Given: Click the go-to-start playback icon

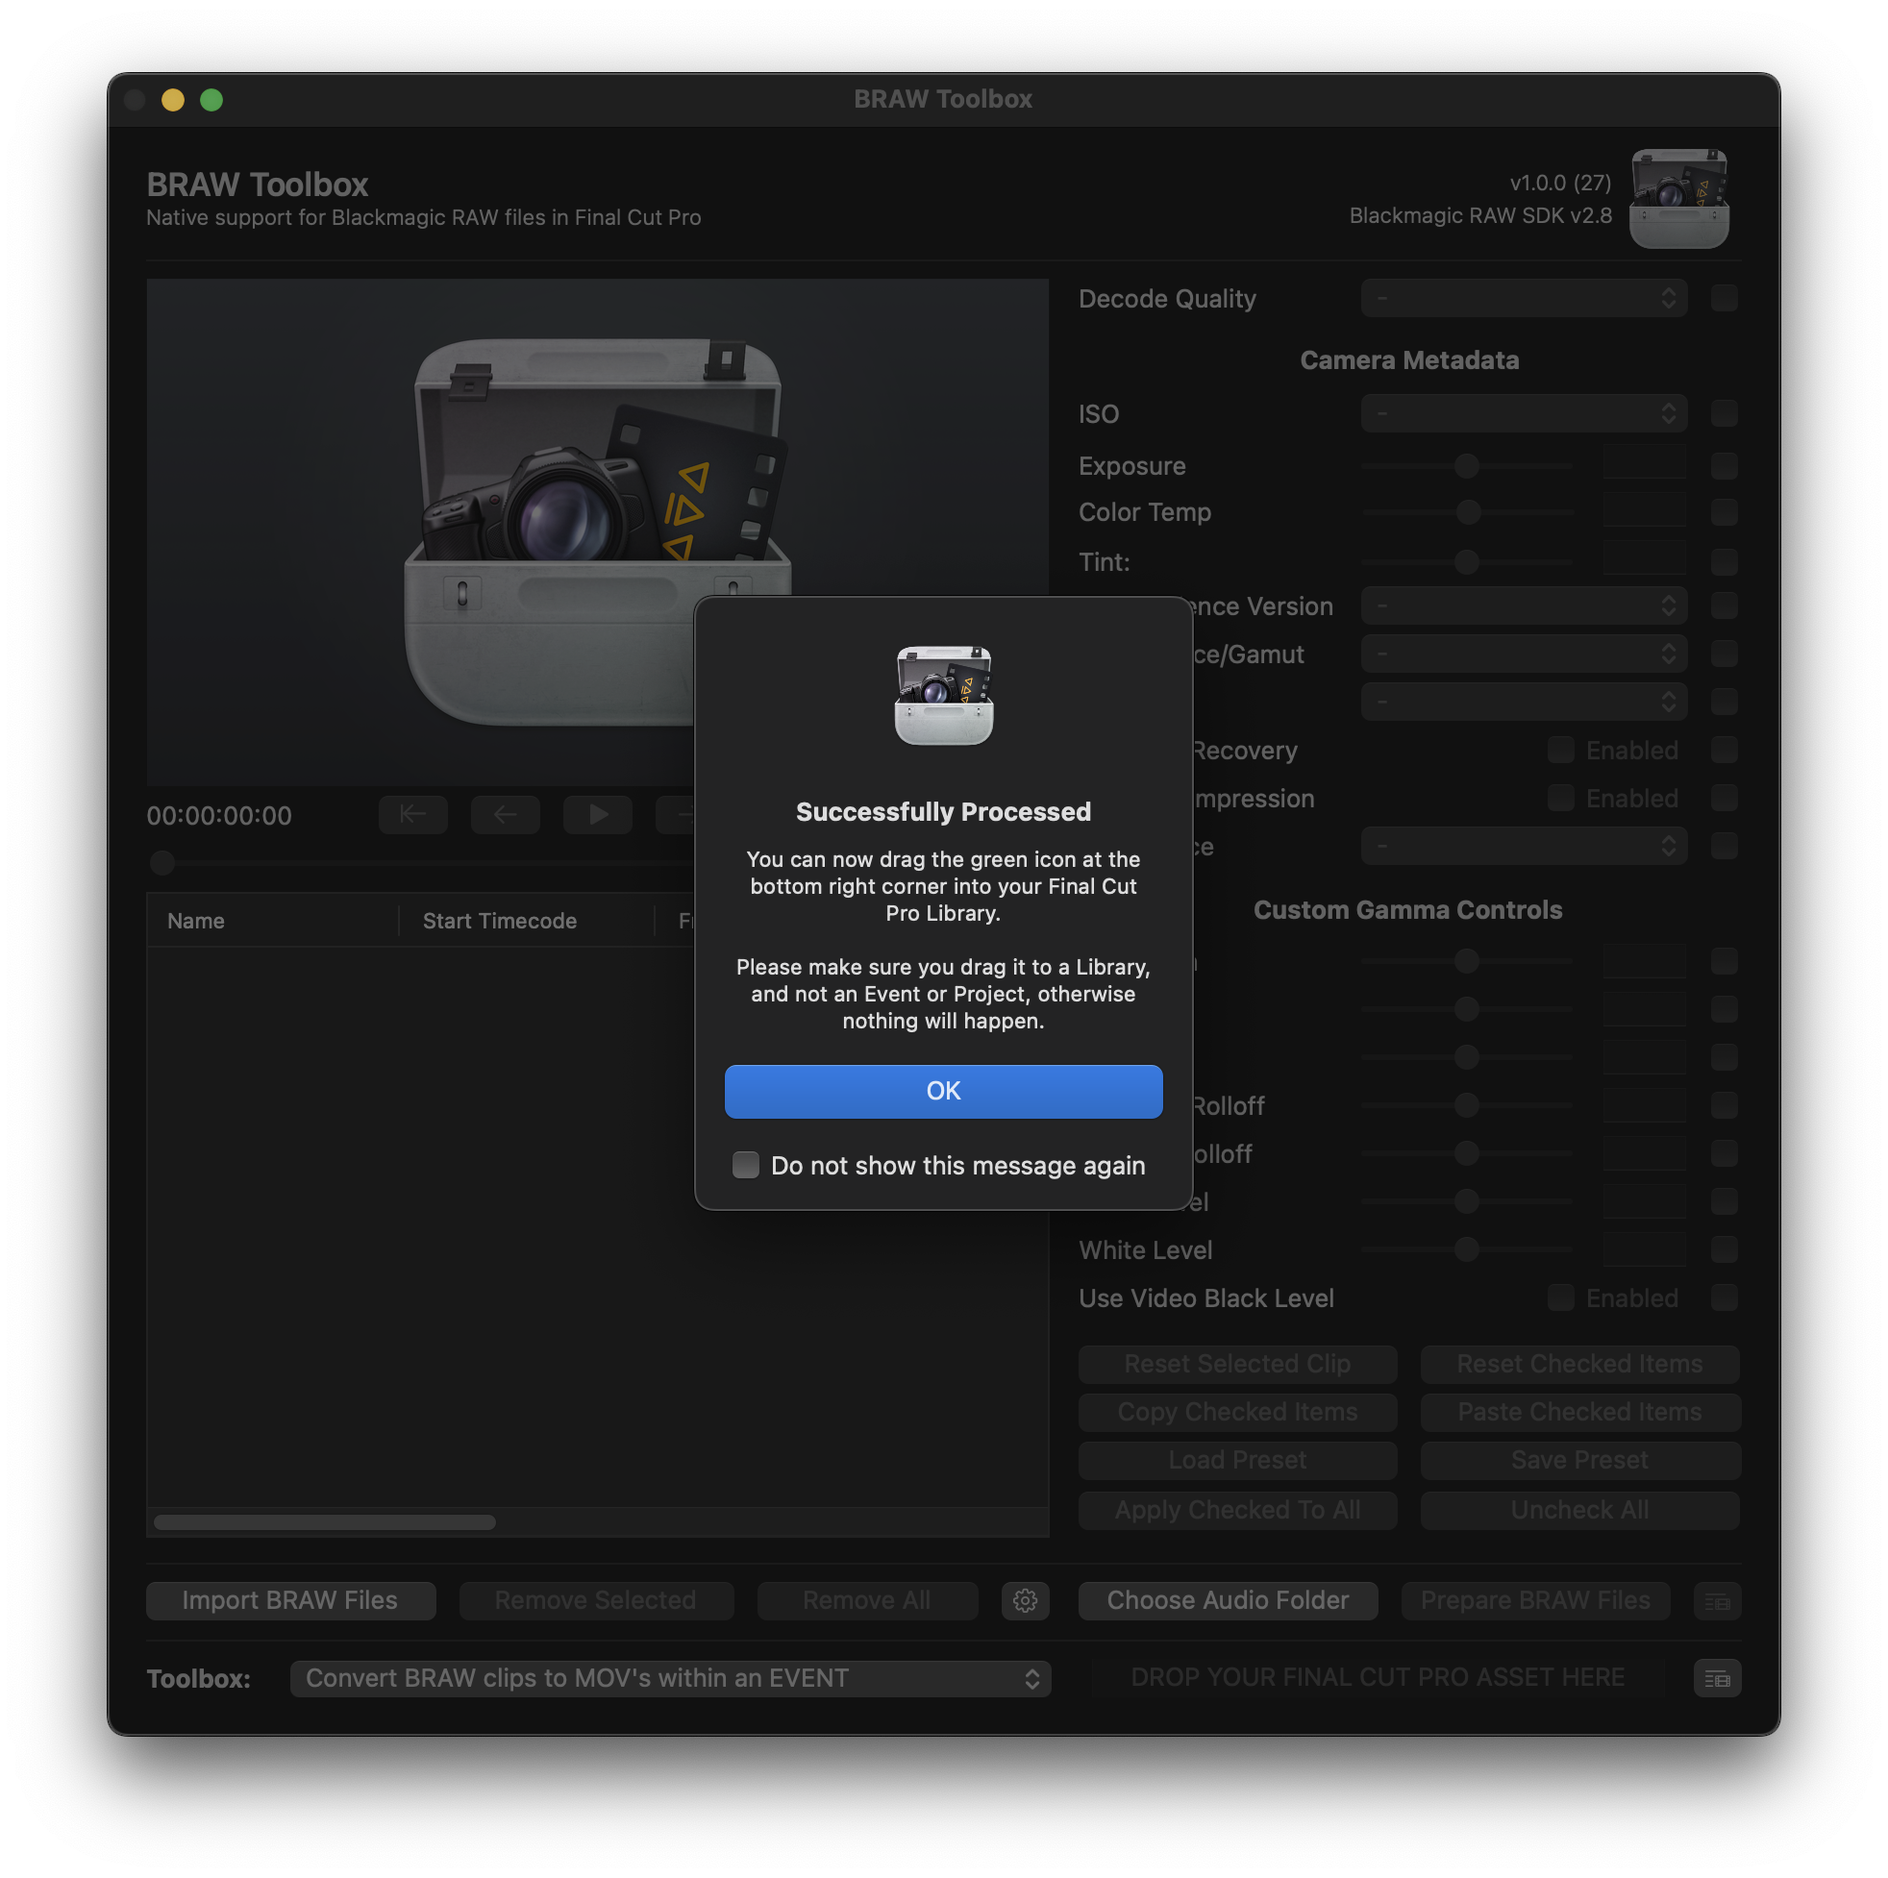Looking at the screenshot, I should 412,815.
